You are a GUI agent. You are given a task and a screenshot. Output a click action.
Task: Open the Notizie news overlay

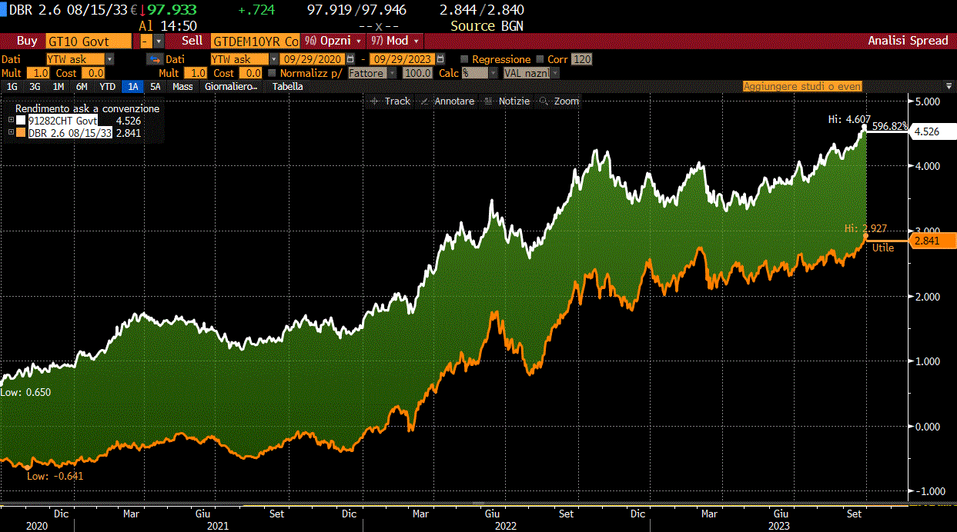tap(507, 101)
